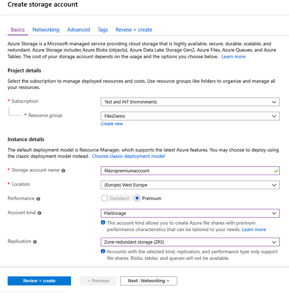This screenshot has width=289, height=293.
Task: Select the Standard performance radio button
Action: pyautogui.click(x=104, y=198)
